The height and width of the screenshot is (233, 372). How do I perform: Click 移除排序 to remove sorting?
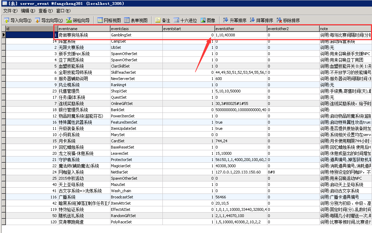288,20
